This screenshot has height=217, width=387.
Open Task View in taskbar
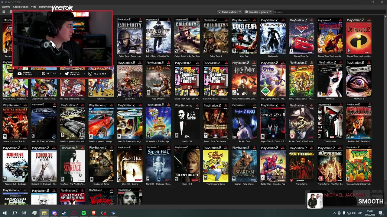click(24, 213)
